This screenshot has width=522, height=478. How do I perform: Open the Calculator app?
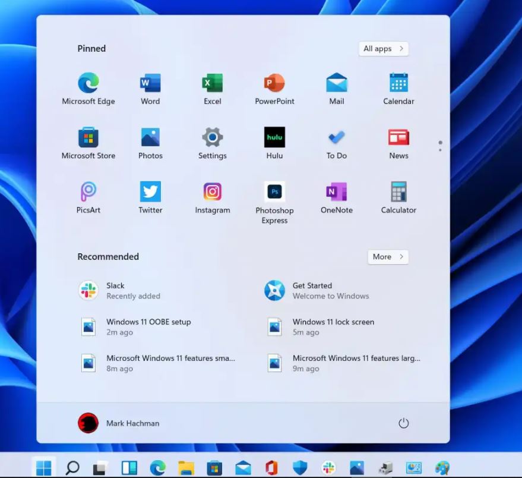tap(398, 197)
